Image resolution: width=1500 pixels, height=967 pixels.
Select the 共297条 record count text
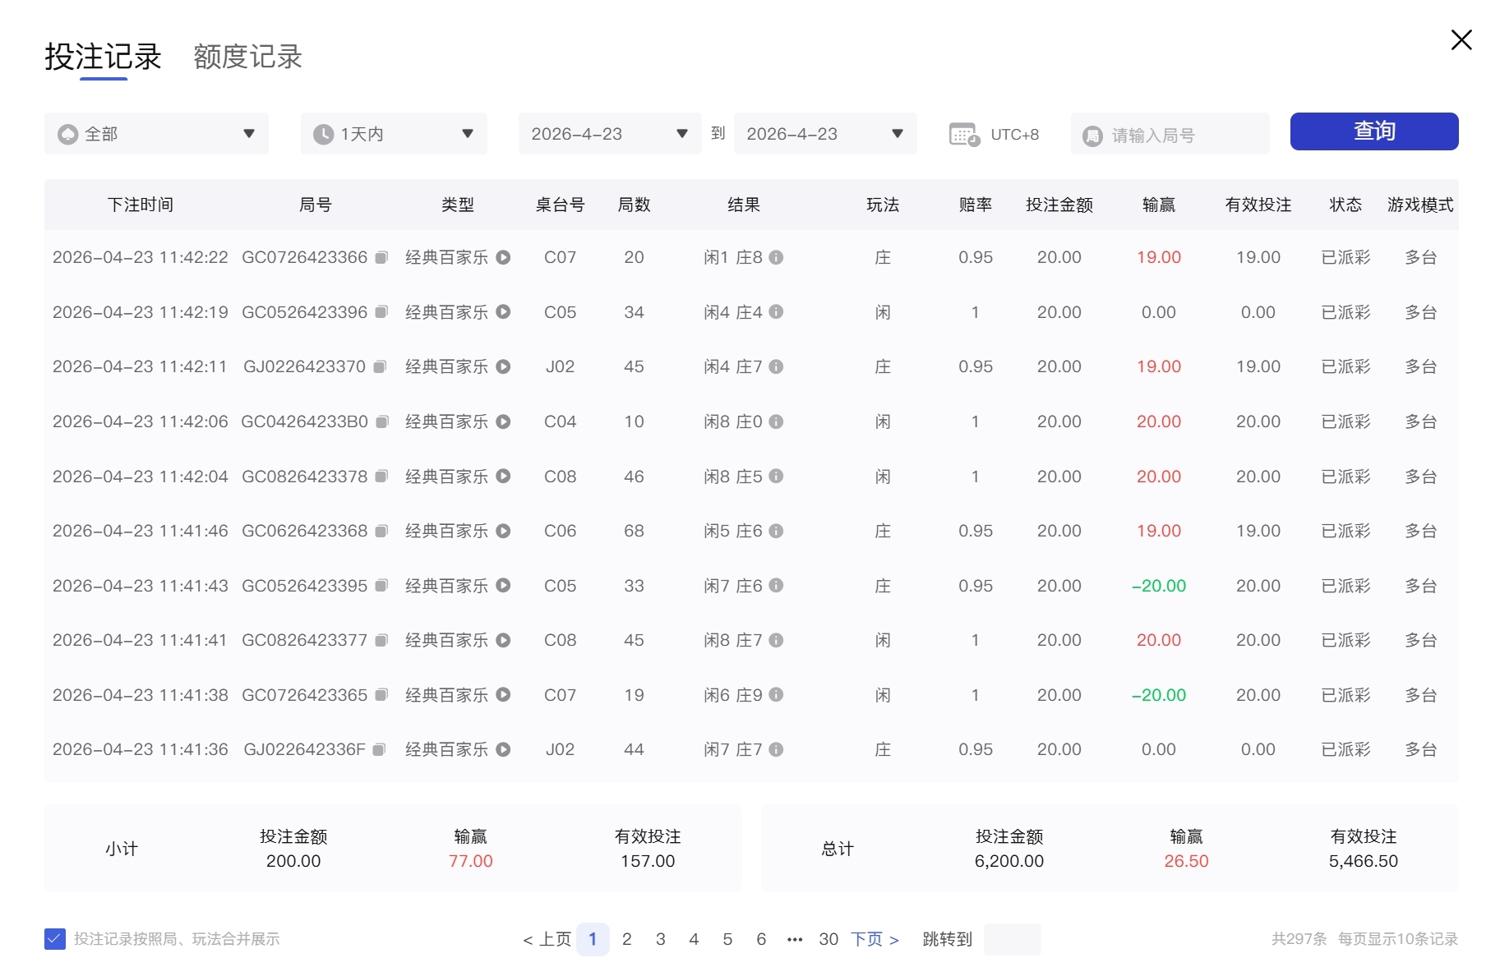coord(1299,939)
